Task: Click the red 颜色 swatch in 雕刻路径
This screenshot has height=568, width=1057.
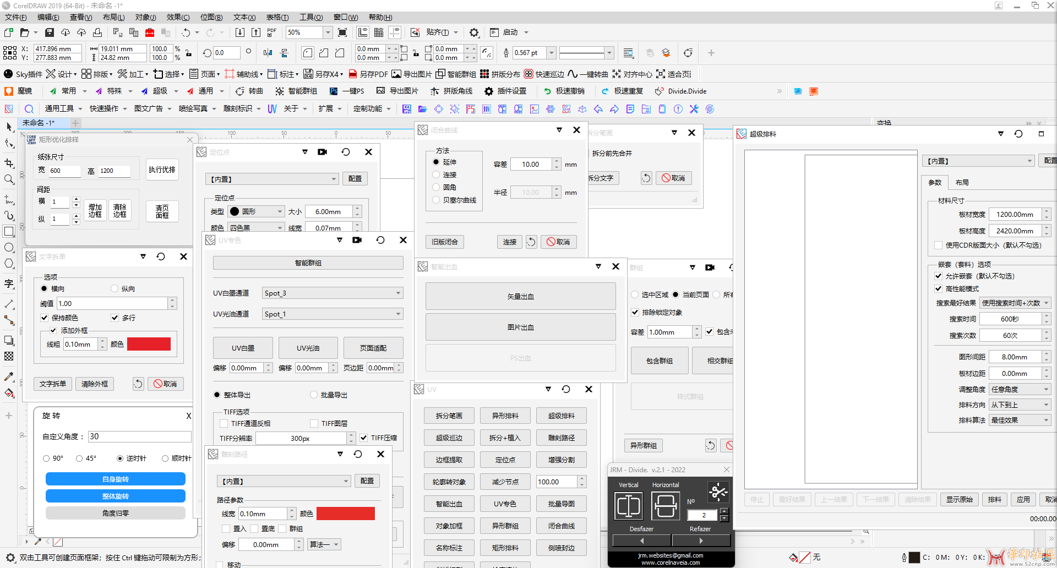Action: pos(346,514)
